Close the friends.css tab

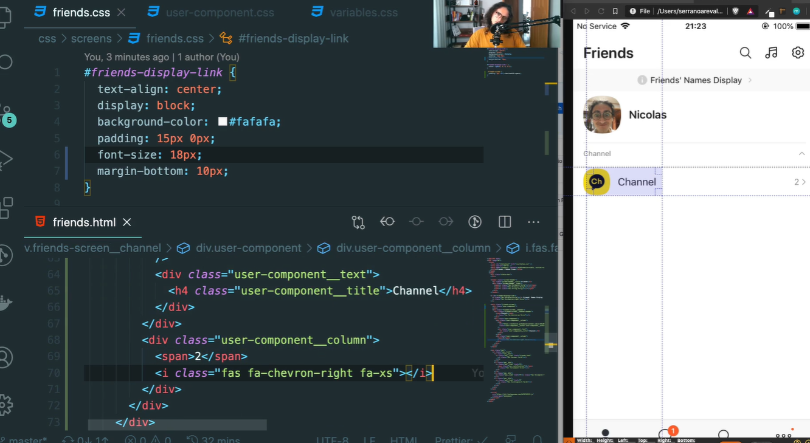click(121, 12)
